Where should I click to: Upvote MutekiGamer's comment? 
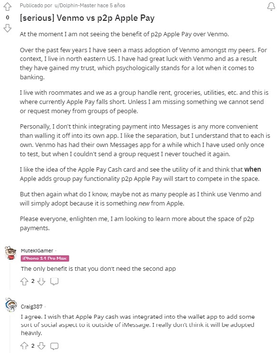click(24, 281)
